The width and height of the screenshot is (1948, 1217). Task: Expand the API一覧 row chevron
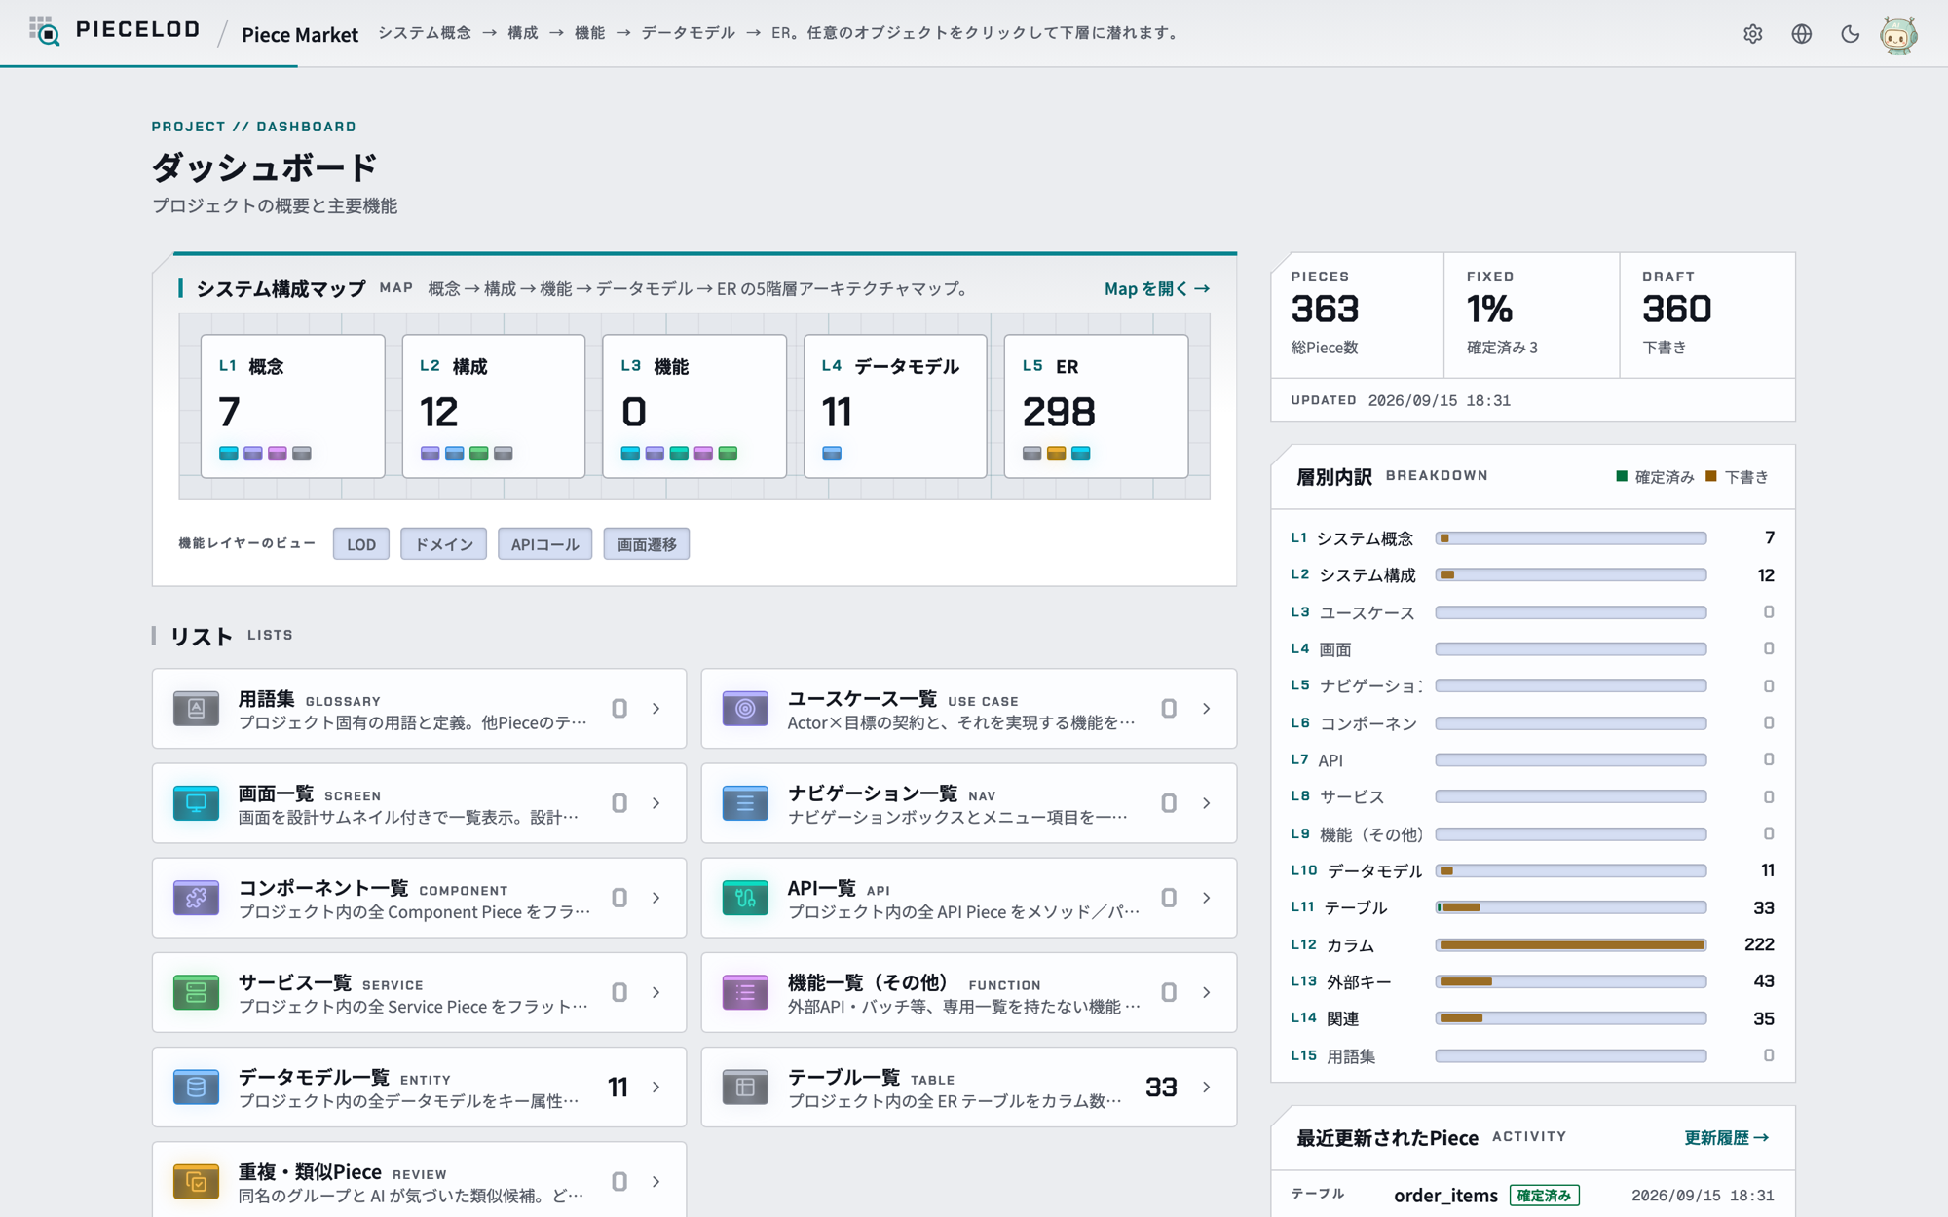[x=1206, y=898]
